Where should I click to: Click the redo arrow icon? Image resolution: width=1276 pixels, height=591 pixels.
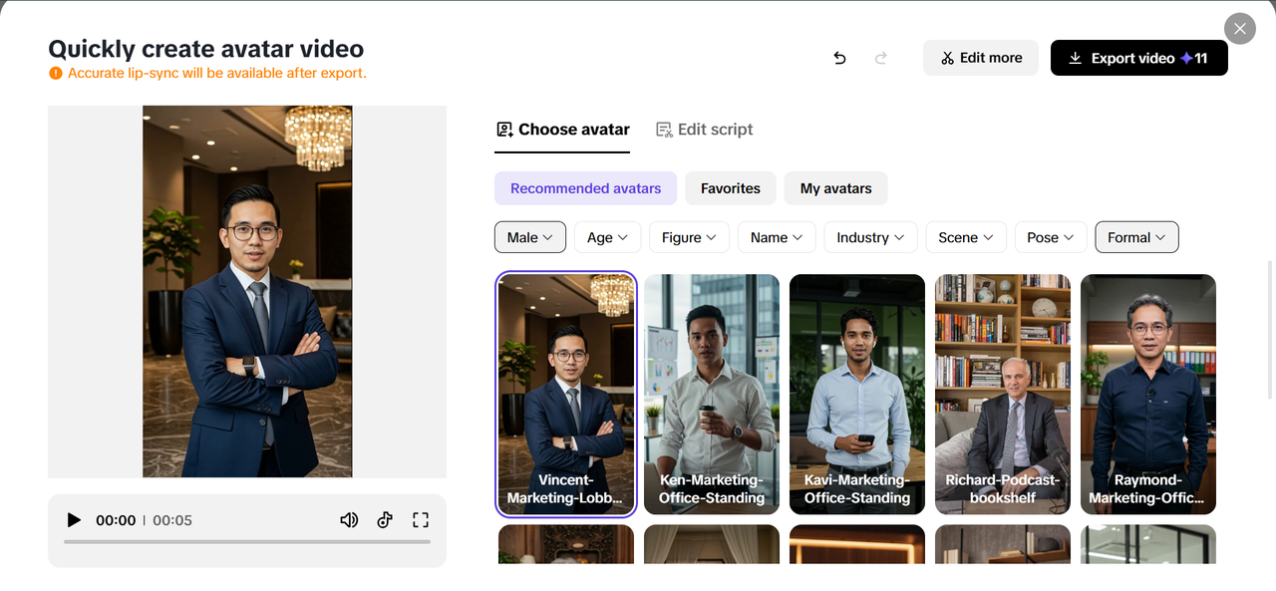click(x=881, y=58)
